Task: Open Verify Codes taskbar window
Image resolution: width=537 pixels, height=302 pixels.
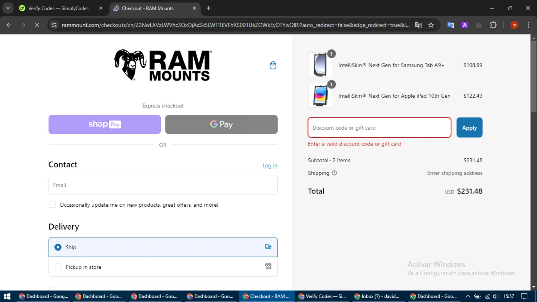Action: tap(323, 296)
